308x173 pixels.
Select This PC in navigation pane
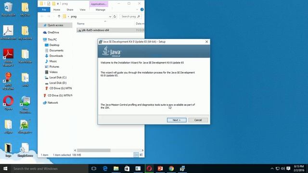click(52, 39)
